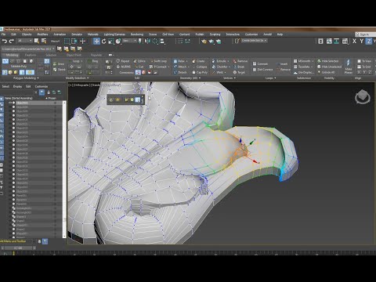
Task: Open project path dropdown
Action: click(28, 49)
